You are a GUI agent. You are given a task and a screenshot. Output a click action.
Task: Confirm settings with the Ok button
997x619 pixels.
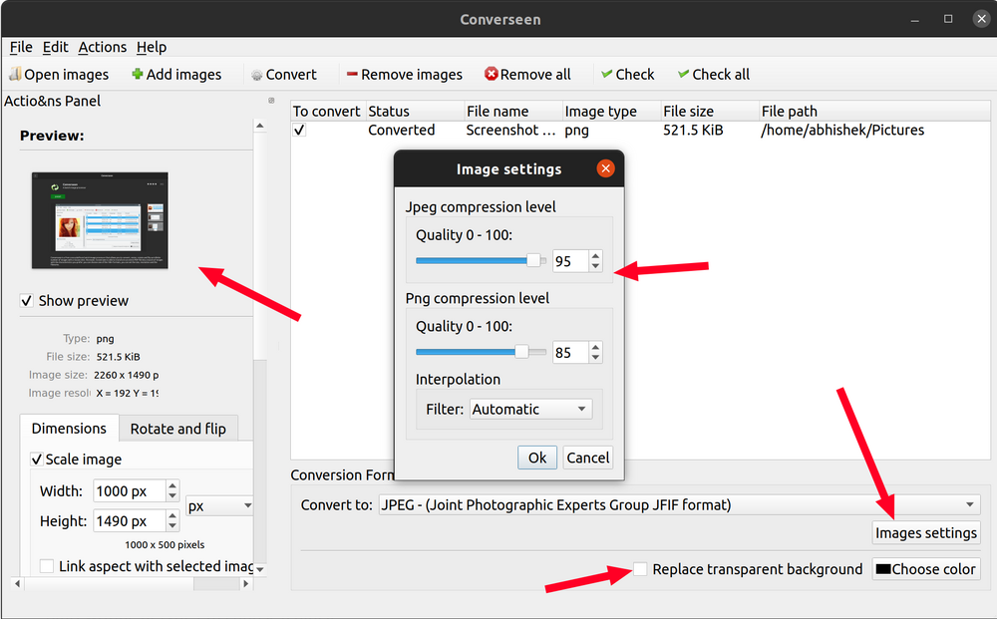[x=536, y=457]
